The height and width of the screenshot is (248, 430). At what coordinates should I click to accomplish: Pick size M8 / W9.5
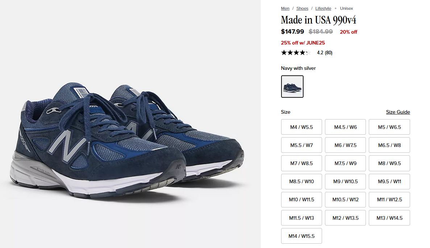point(389,163)
